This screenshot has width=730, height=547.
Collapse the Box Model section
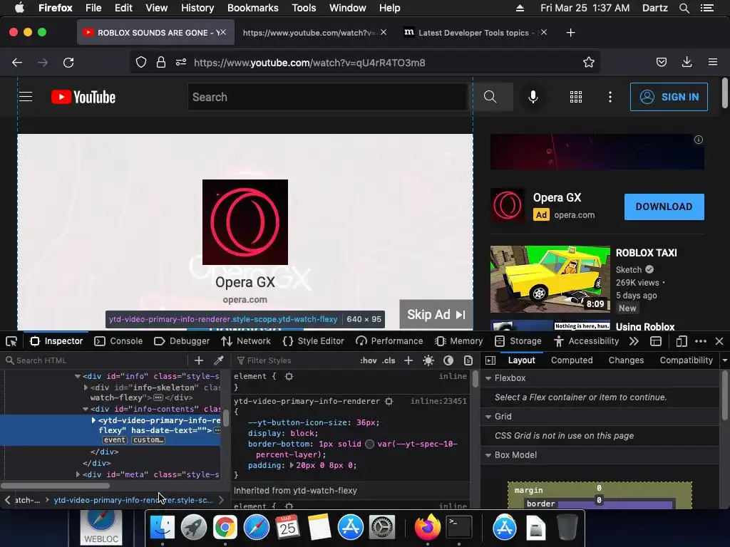pyautogui.click(x=488, y=455)
